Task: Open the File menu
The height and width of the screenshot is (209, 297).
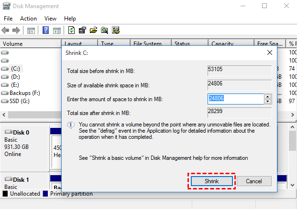Action: point(8,19)
